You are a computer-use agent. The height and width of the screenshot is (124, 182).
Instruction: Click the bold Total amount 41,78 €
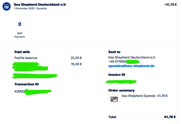point(170,117)
